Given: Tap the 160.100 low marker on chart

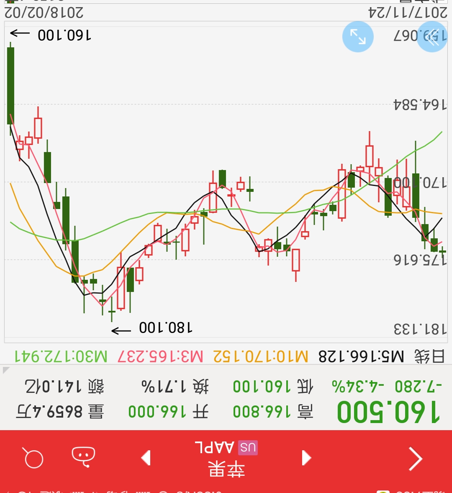Looking at the screenshot, I should click(64, 35).
